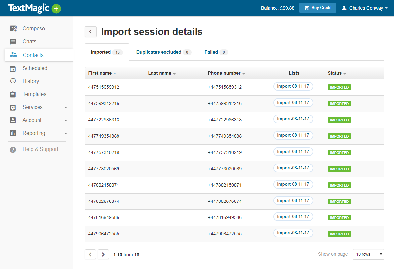Click the History clock icon
394x269 pixels.
(x=13, y=81)
